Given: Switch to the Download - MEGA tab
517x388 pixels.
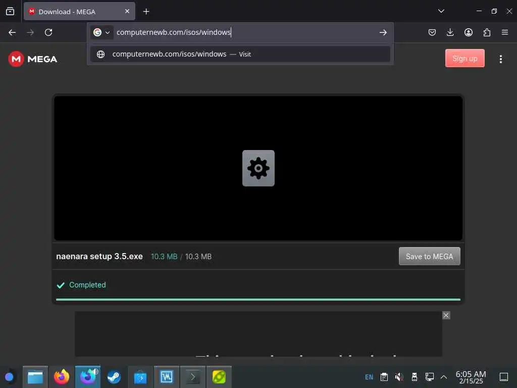Looking at the screenshot, I should (79, 12).
